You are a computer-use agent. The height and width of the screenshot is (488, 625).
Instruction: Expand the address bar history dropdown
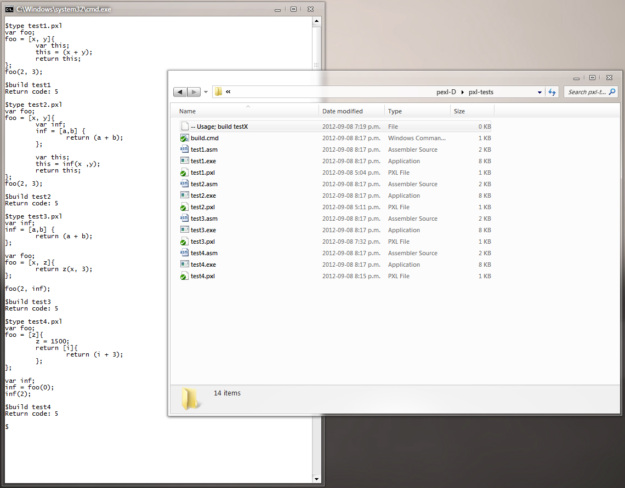pyautogui.click(x=539, y=92)
